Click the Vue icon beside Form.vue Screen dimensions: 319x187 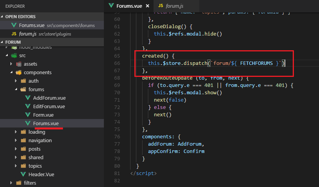point(28,115)
